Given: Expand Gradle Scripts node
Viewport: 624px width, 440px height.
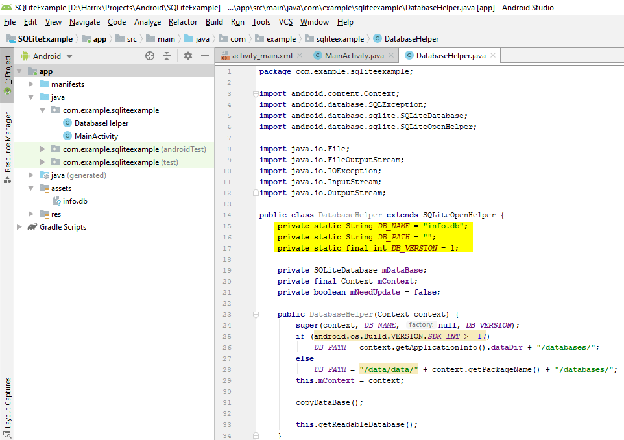Looking at the screenshot, I should [19, 227].
